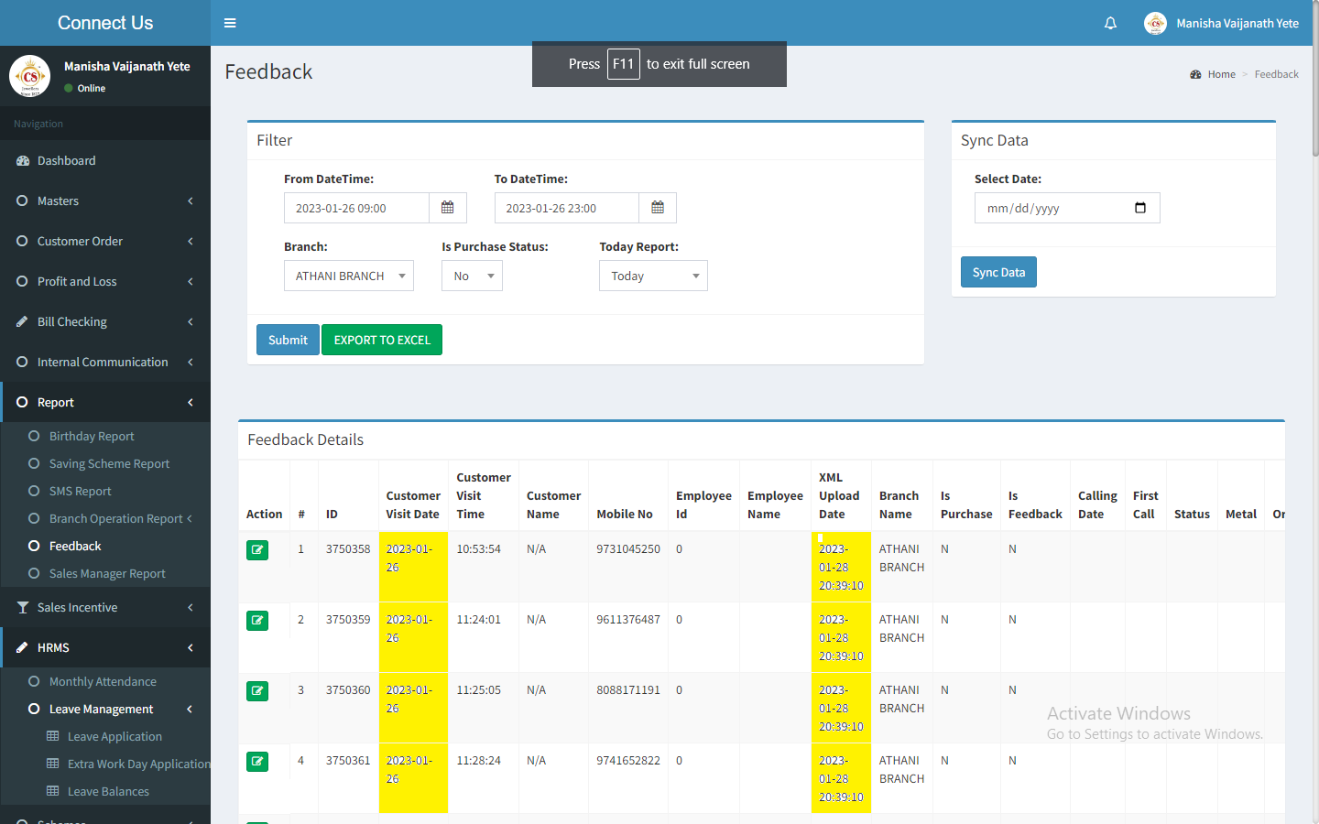Image resolution: width=1319 pixels, height=824 pixels.
Task: Click the Sales Incentive filter icon
Action: (23, 607)
